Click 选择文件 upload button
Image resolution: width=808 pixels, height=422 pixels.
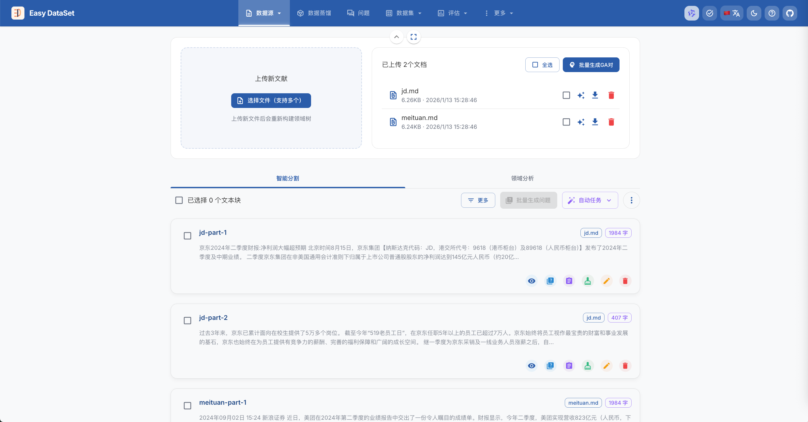pyautogui.click(x=271, y=100)
